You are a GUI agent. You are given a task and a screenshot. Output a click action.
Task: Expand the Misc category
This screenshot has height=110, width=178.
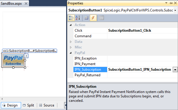click(71, 47)
